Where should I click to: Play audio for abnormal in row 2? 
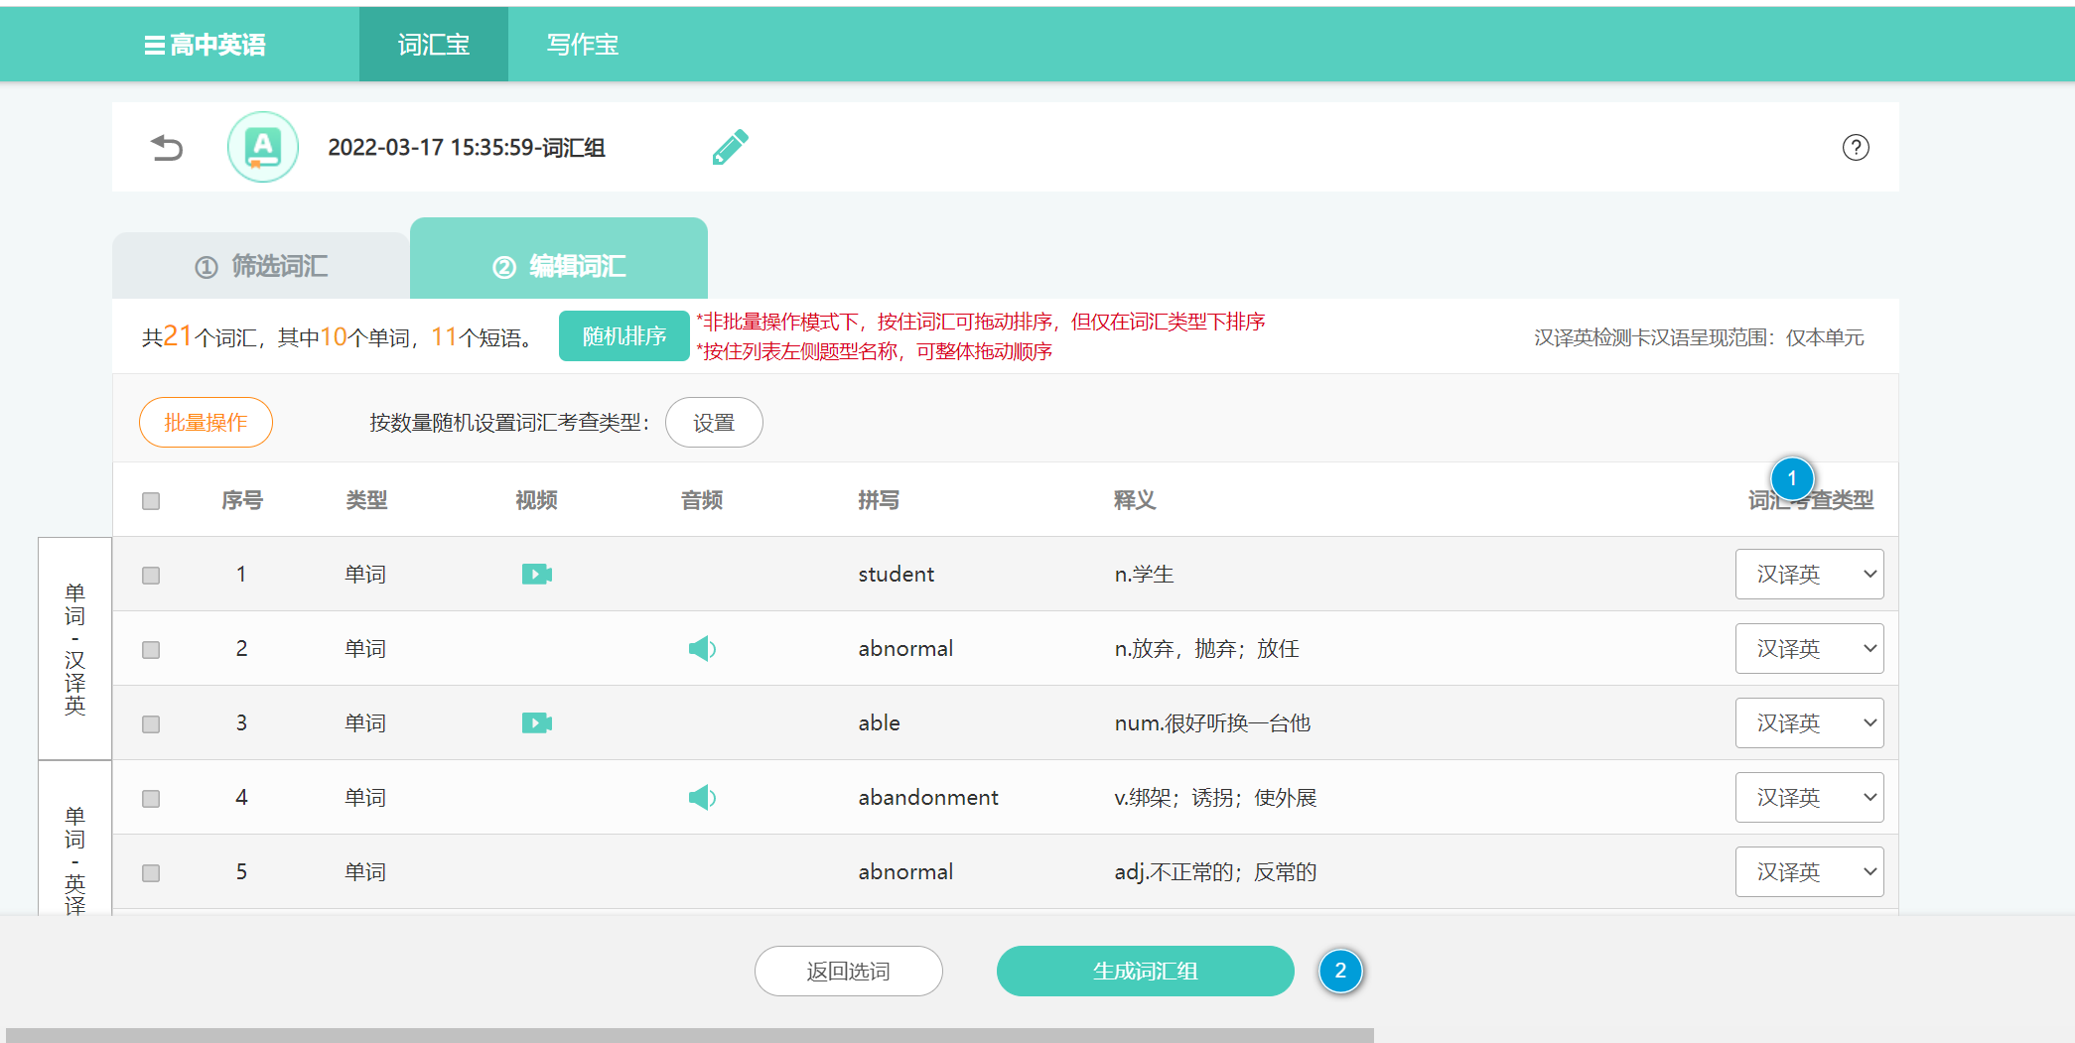pos(703,649)
